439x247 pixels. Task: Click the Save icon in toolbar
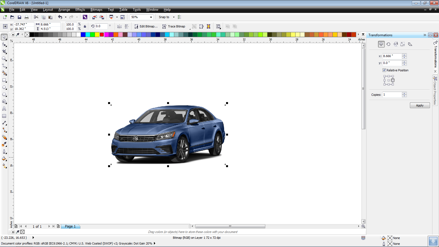[x=19, y=17]
